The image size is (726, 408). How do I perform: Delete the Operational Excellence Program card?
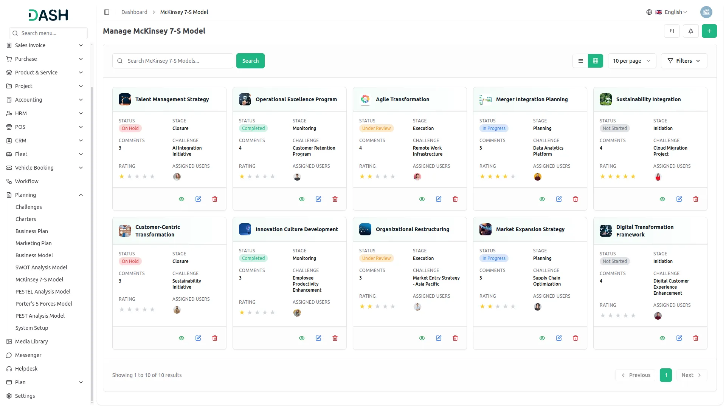[x=335, y=199]
